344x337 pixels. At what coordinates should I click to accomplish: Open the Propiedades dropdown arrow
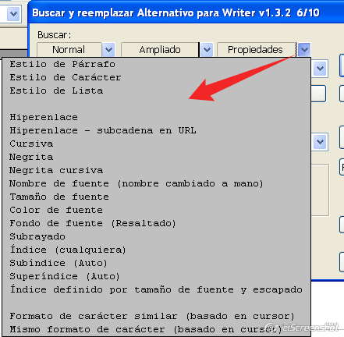[304, 49]
